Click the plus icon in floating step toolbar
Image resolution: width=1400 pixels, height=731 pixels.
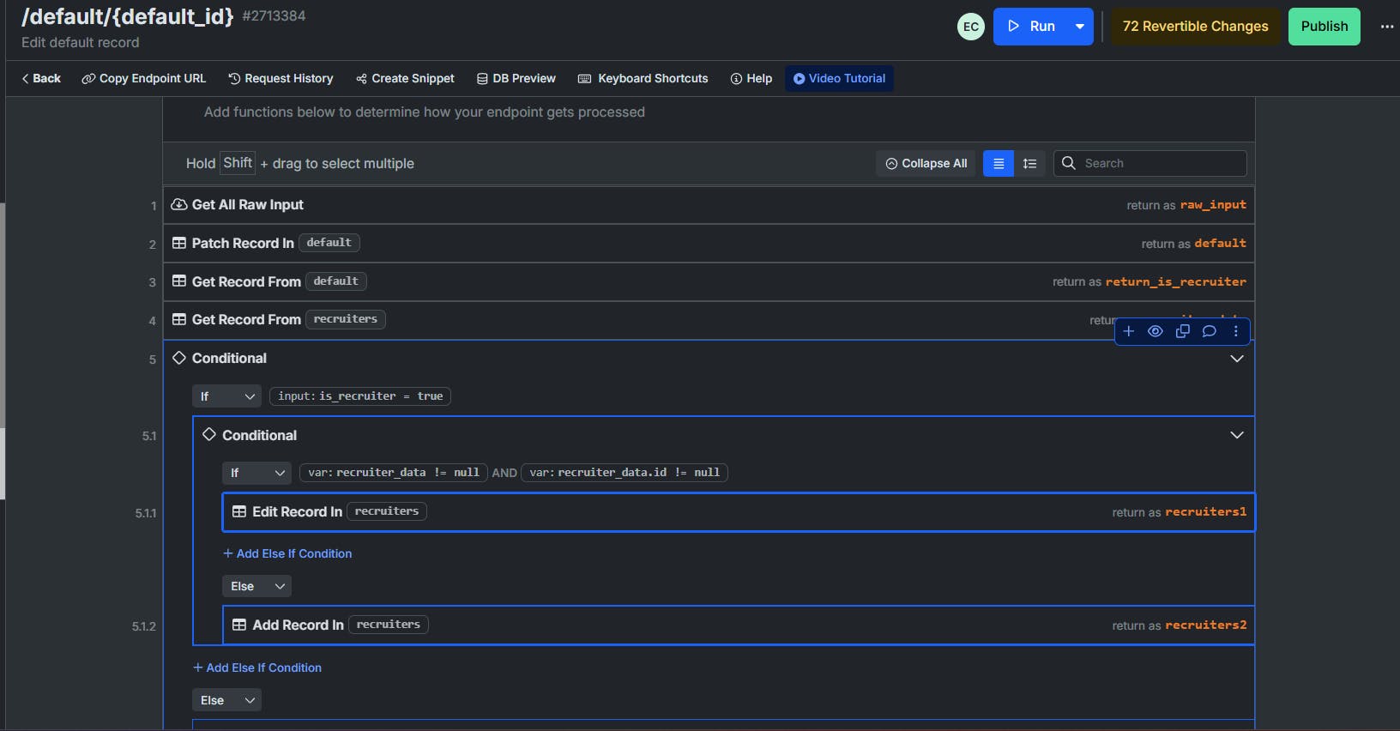[x=1129, y=331]
